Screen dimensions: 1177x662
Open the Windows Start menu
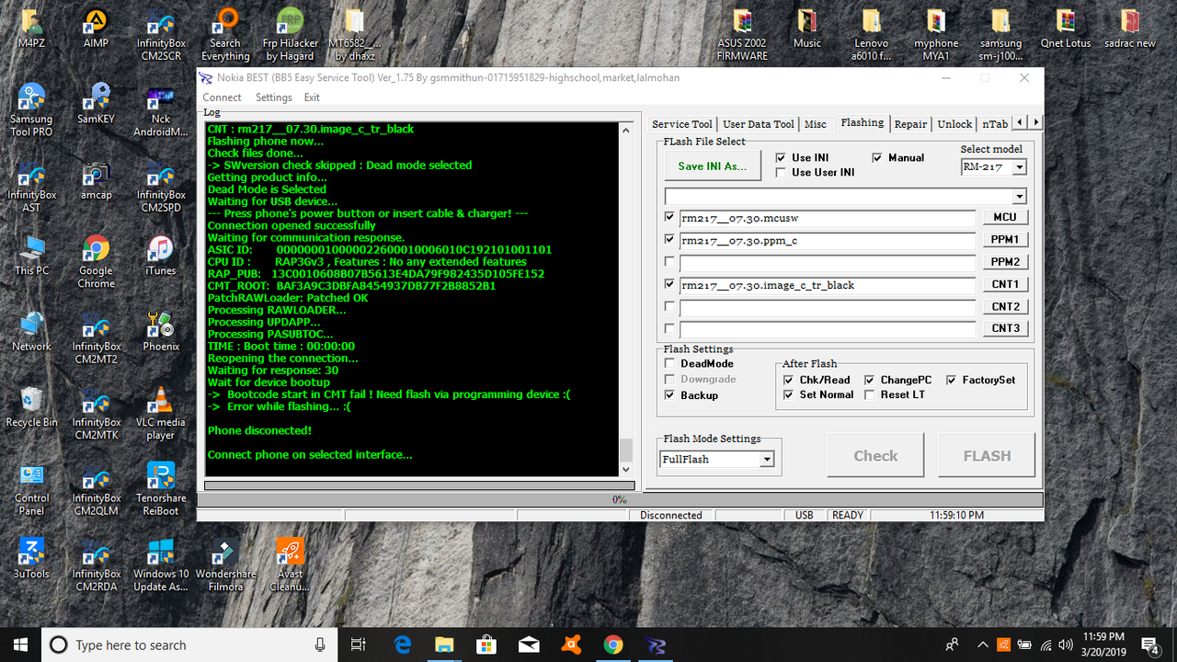(21, 645)
